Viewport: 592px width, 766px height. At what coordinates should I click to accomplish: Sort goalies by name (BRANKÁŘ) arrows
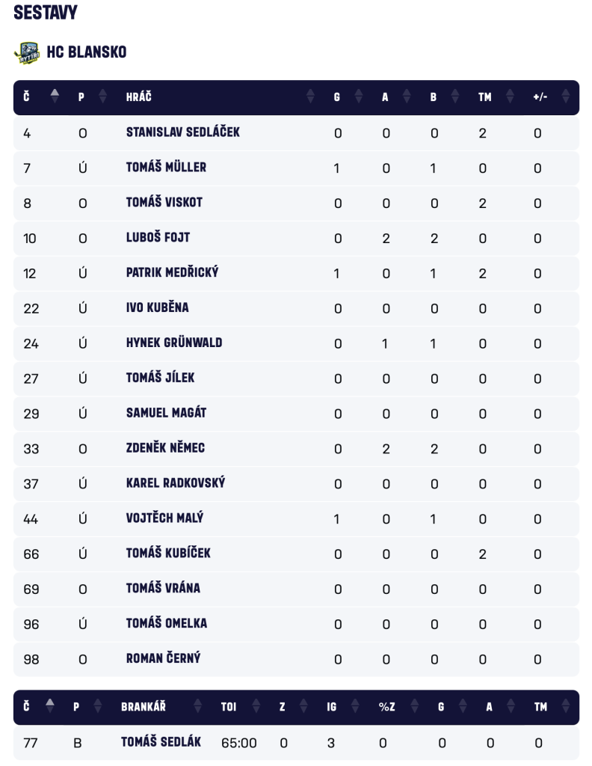point(198,707)
